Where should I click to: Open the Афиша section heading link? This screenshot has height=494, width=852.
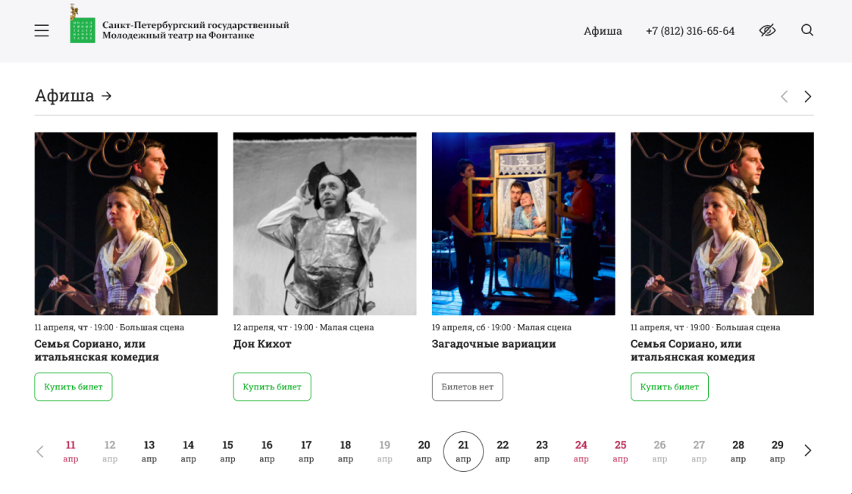pyautogui.click(x=73, y=96)
